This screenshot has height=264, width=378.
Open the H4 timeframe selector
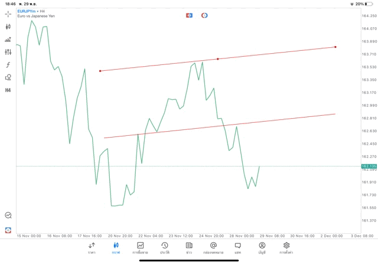pos(8,90)
